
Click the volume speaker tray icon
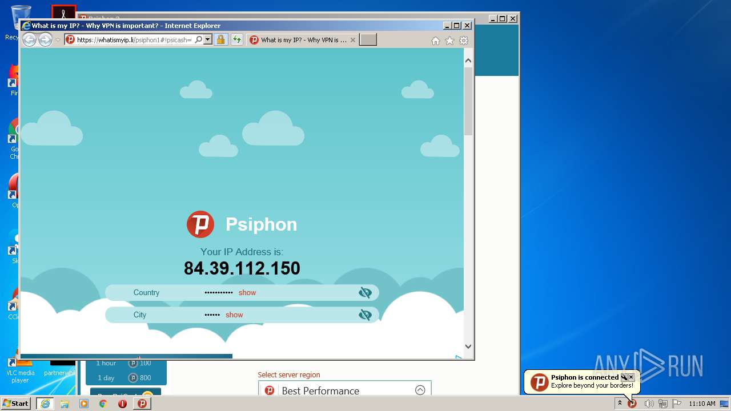649,404
